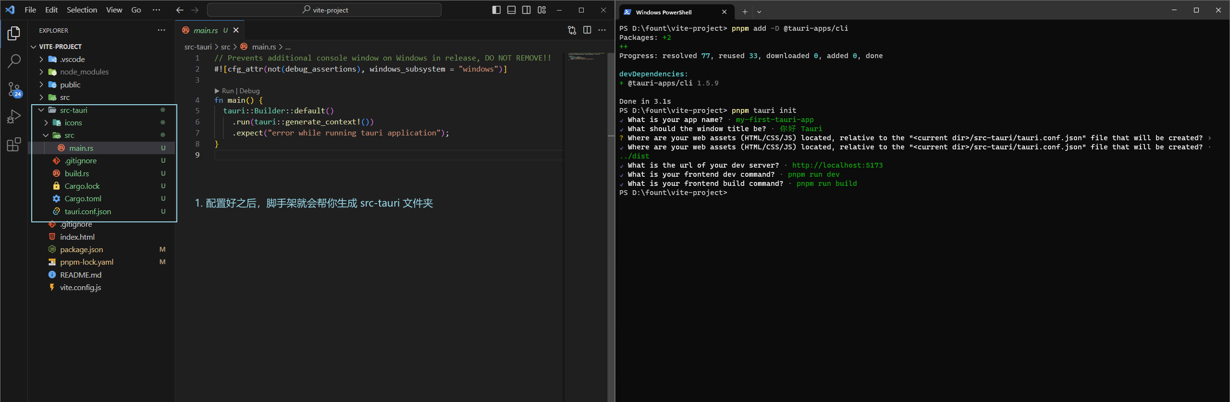
Task: Open the Explorer view in activity bar
Action: 14,33
